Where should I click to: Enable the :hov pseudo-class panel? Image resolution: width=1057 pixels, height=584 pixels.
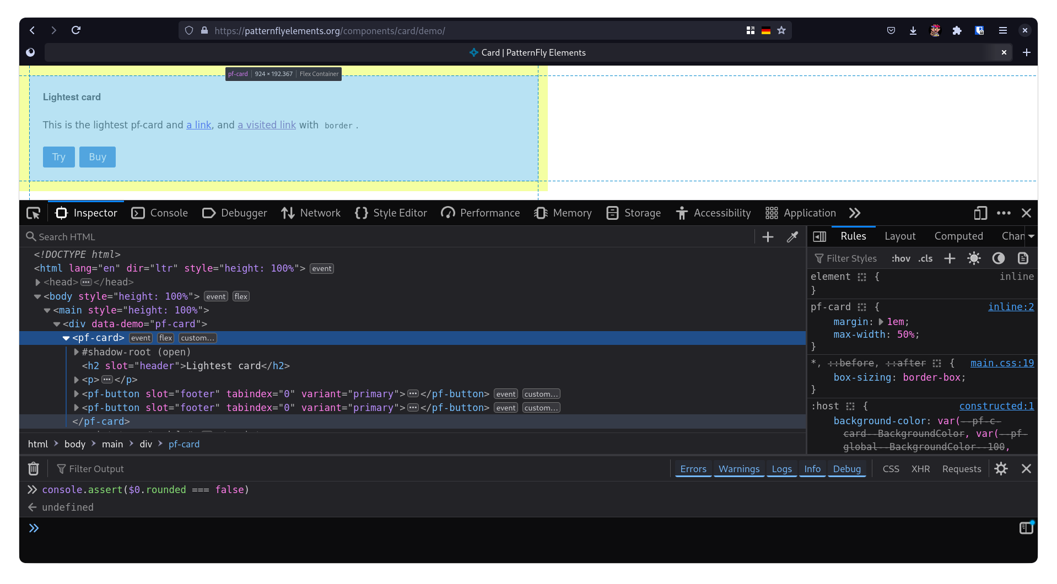point(900,258)
